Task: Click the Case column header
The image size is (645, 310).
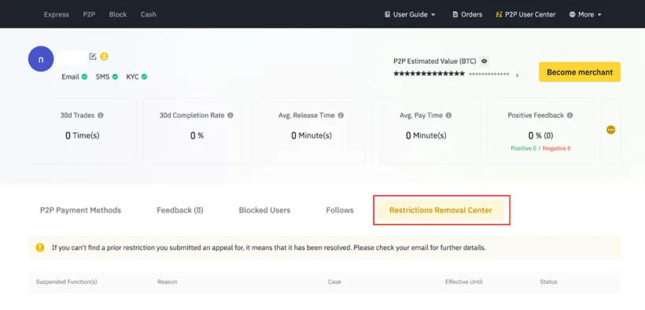Action: tap(334, 282)
